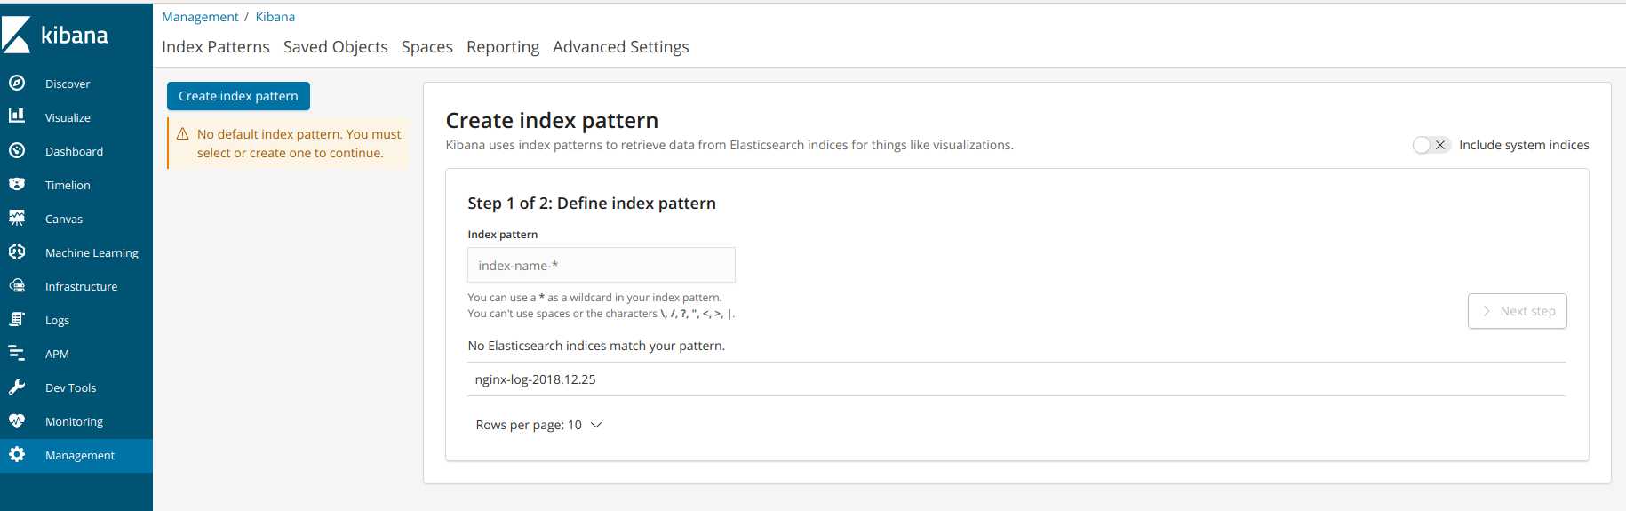Click the Monitoring sidebar label

[74, 421]
